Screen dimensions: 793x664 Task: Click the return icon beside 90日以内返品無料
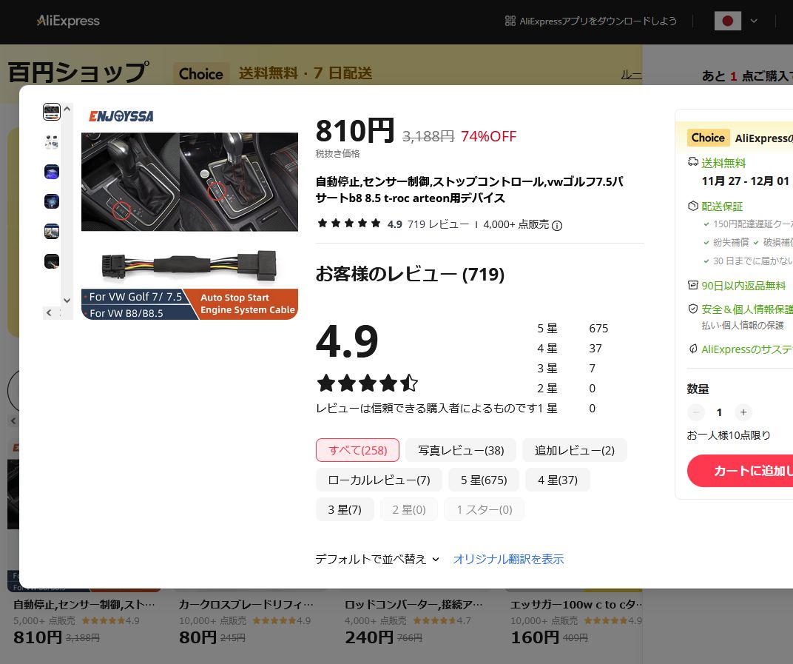pyautogui.click(x=693, y=285)
